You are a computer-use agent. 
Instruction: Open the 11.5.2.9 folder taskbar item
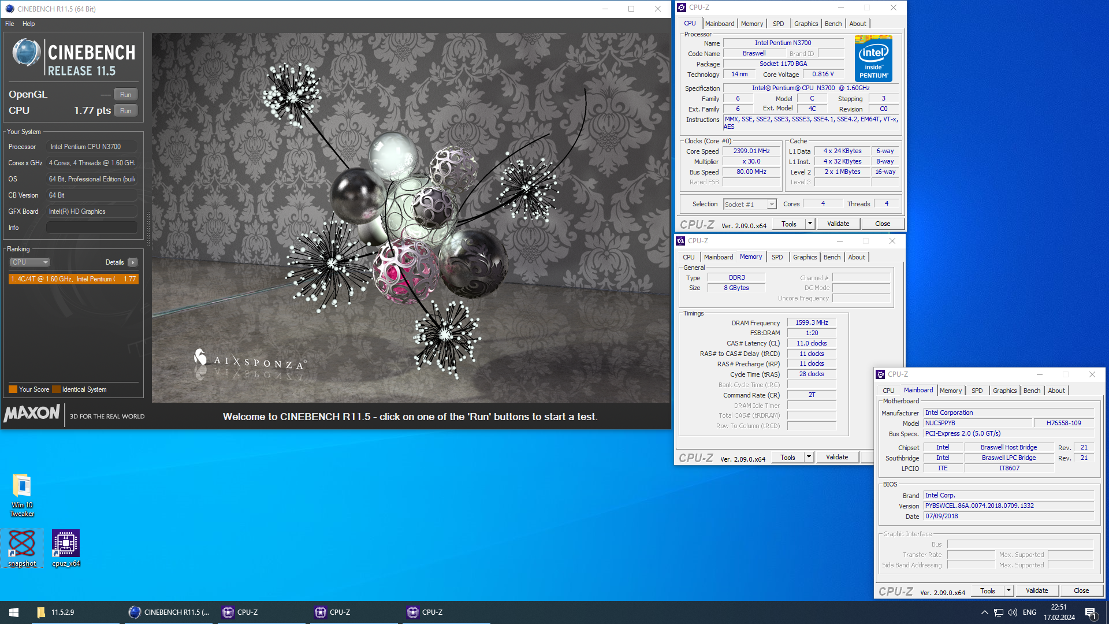(75, 612)
